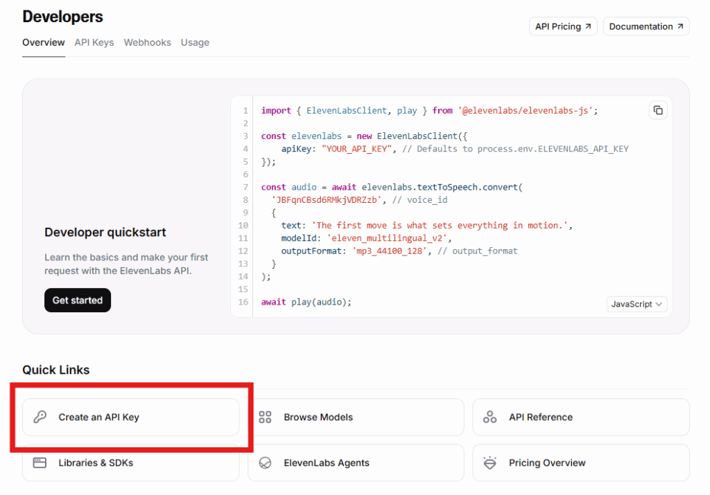Open the Webhooks tab
This screenshot has height=495, width=710.
pyautogui.click(x=148, y=42)
